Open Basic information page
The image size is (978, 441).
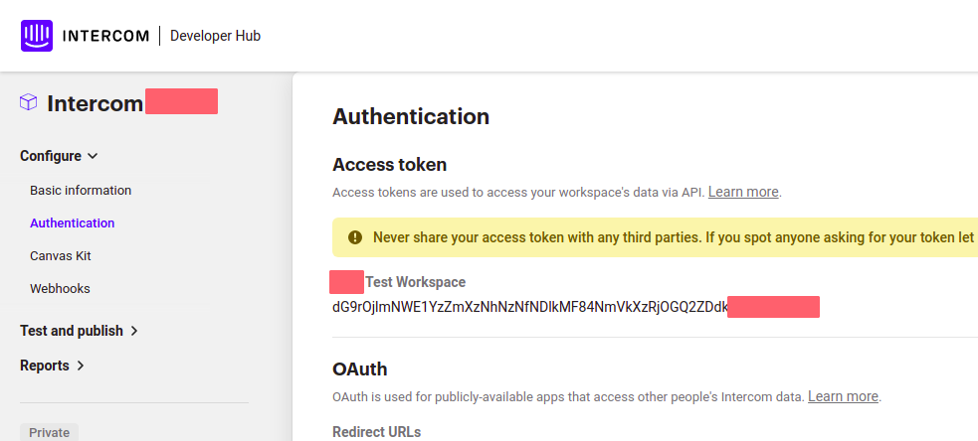pos(81,190)
